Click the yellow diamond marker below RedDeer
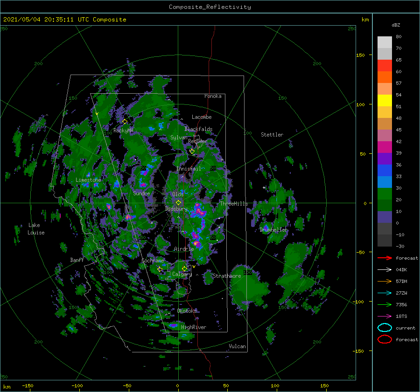Screen dimensions: 420x392 pos(192,151)
